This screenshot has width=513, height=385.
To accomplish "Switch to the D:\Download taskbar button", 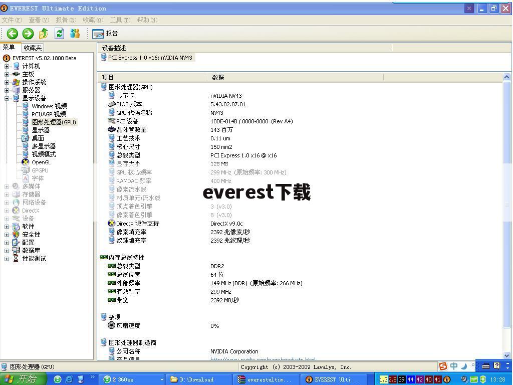I will point(198,379).
